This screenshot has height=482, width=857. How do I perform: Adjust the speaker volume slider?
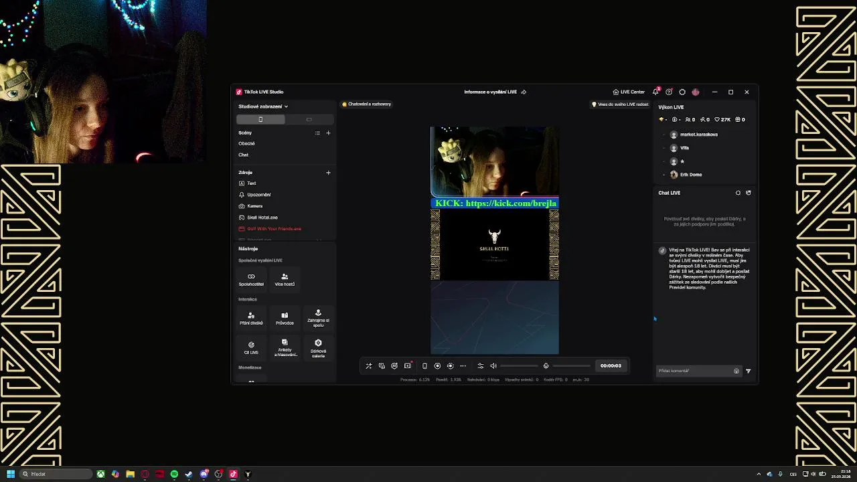[519, 366]
